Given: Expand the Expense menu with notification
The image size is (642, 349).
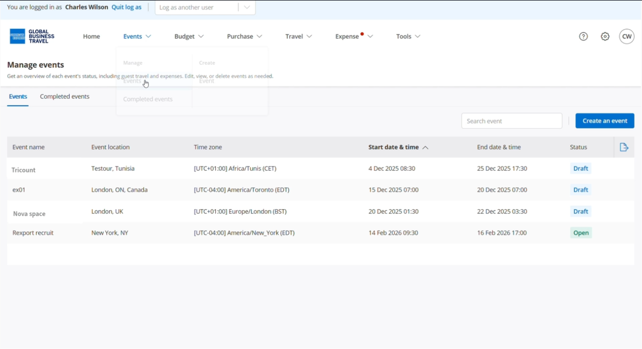Looking at the screenshot, I should [x=354, y=36].
